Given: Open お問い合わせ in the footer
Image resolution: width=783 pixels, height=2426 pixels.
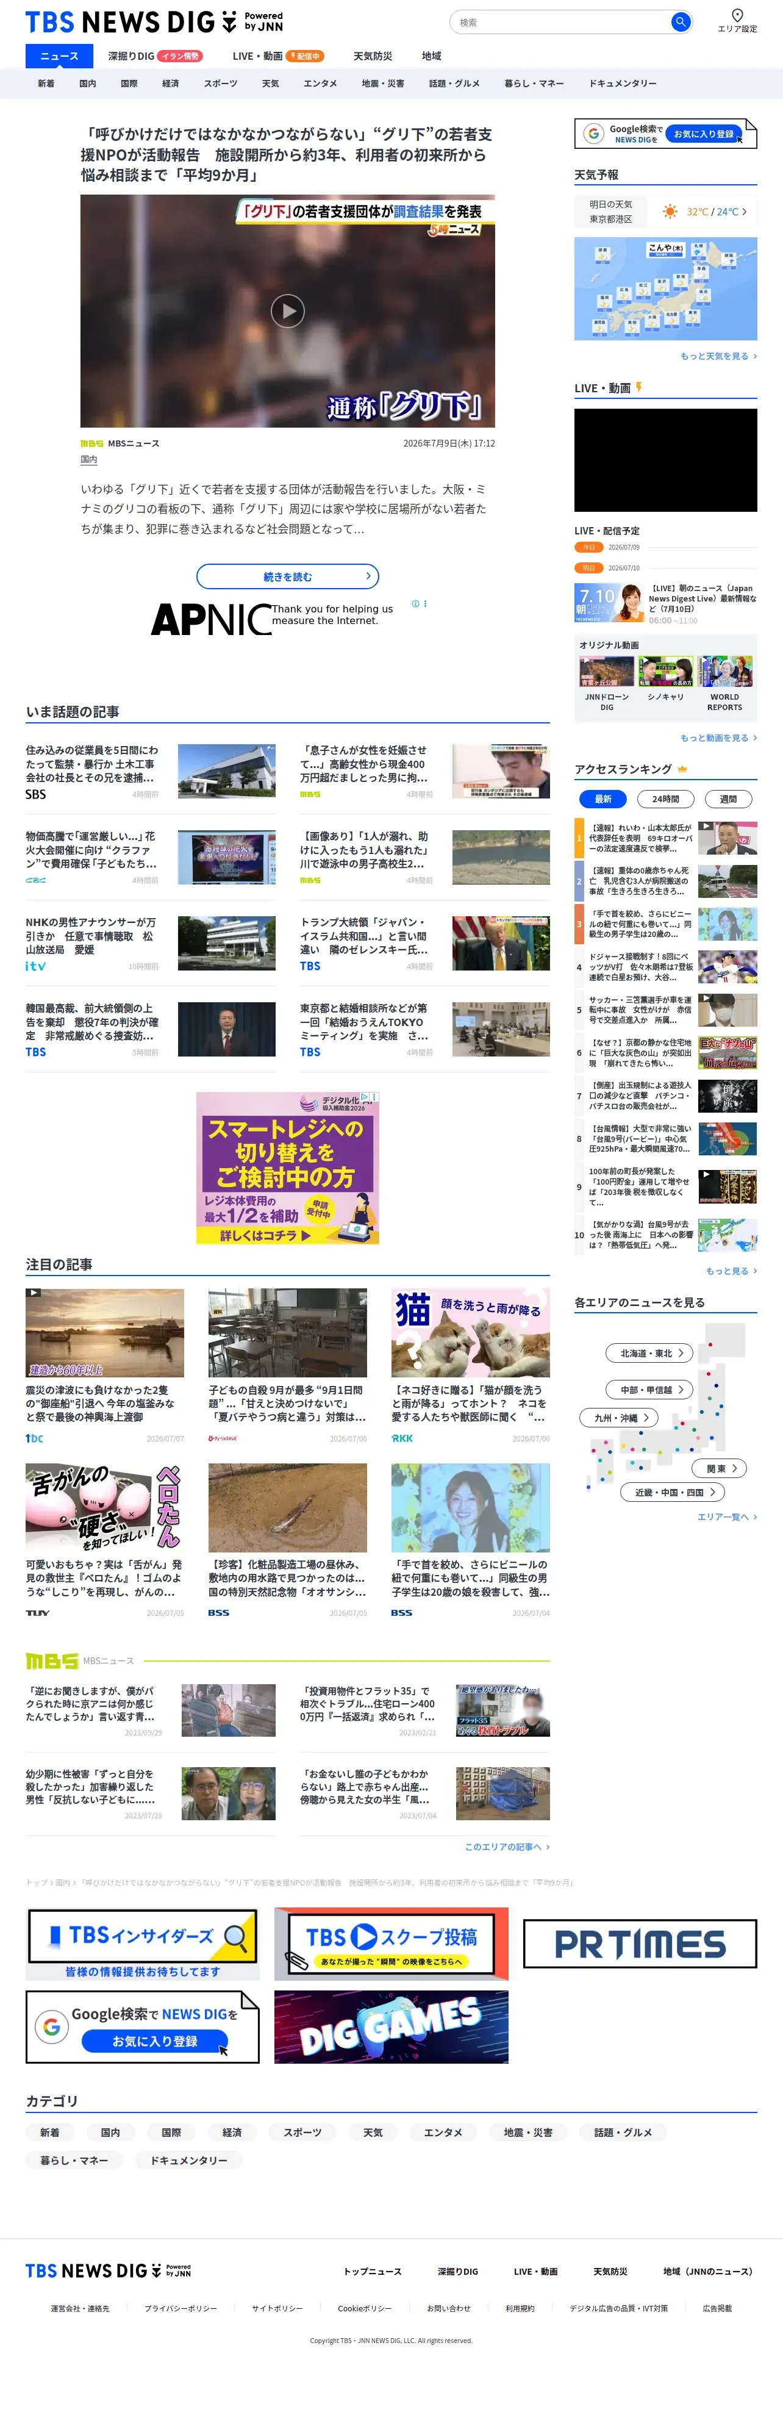Looking at the screenshot, I should click(448, 2308).
